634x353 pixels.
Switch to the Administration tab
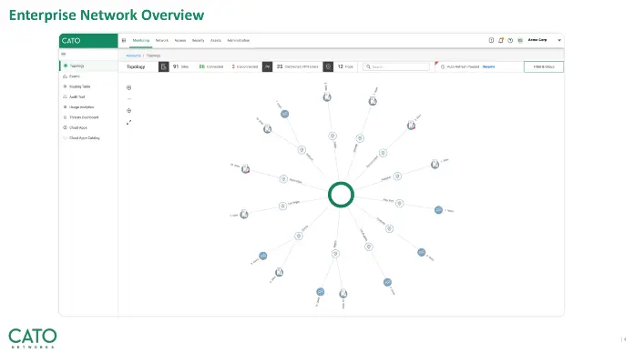(238, 40)
